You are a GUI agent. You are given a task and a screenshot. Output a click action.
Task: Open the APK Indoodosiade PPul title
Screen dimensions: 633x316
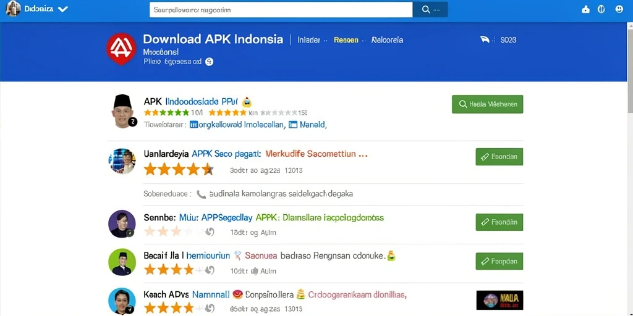[191, 101]
